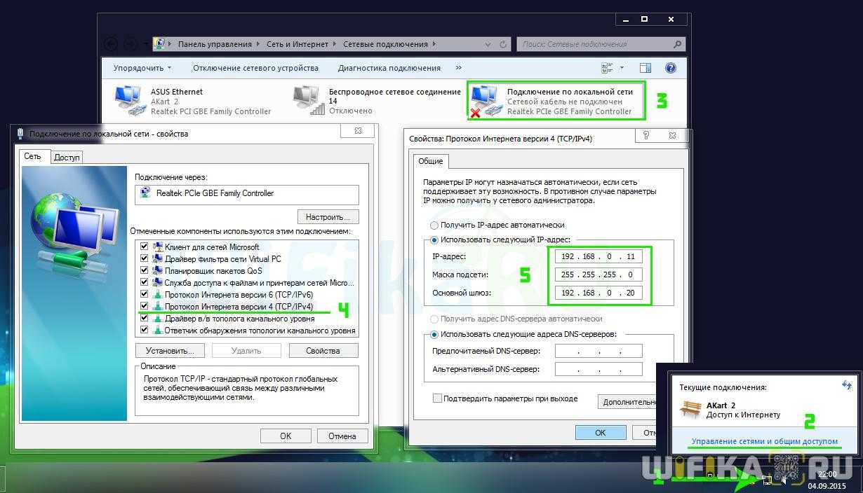Click the help question mark icon in toolbar
Viewport: 863px width, 493px height.
coord(670,68)
